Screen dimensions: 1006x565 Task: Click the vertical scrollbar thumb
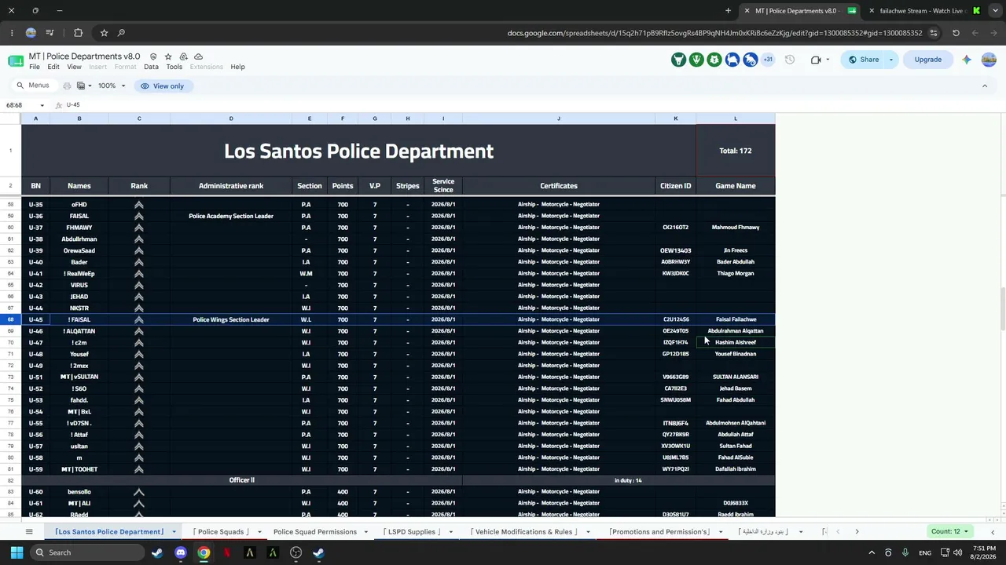coord(1001,310)
